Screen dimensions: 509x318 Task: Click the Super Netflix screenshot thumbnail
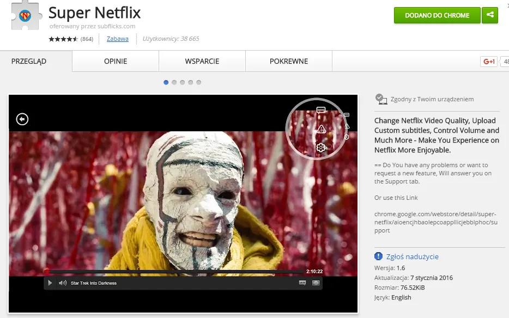(183, 204)
